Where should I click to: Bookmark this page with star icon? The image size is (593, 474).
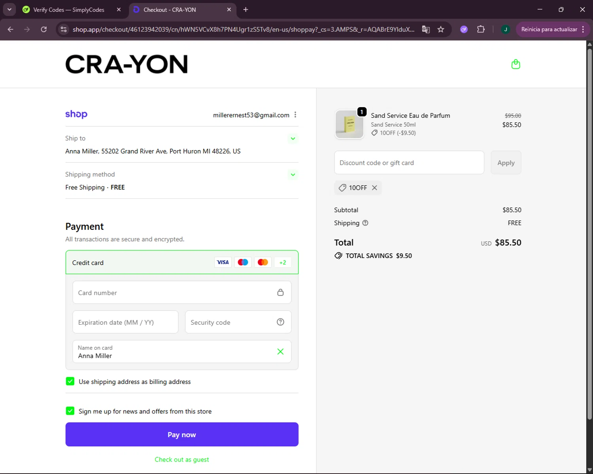tap(441, 29)
